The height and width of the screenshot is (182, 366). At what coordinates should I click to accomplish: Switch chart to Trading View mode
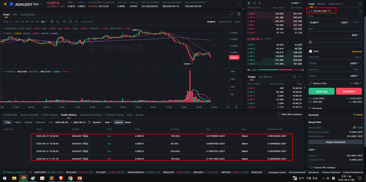pyautogui.click(x=225, y=22)
